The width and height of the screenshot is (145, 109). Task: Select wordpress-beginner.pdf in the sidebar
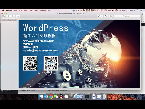(9, 20)
